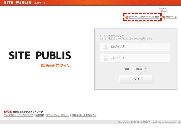Click the System: label text
Image resolution: width=181 pixels, height=128 pixels.
(163, 8)
